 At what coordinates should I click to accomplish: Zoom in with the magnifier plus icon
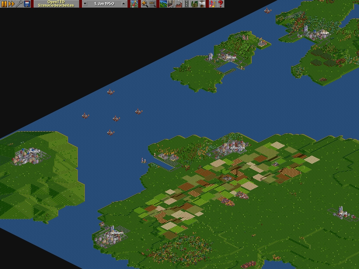144,4
